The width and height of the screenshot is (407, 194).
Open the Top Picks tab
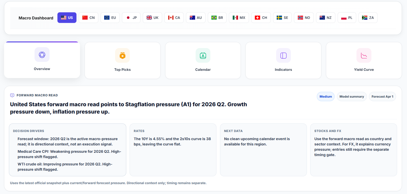tap(122, 60)
